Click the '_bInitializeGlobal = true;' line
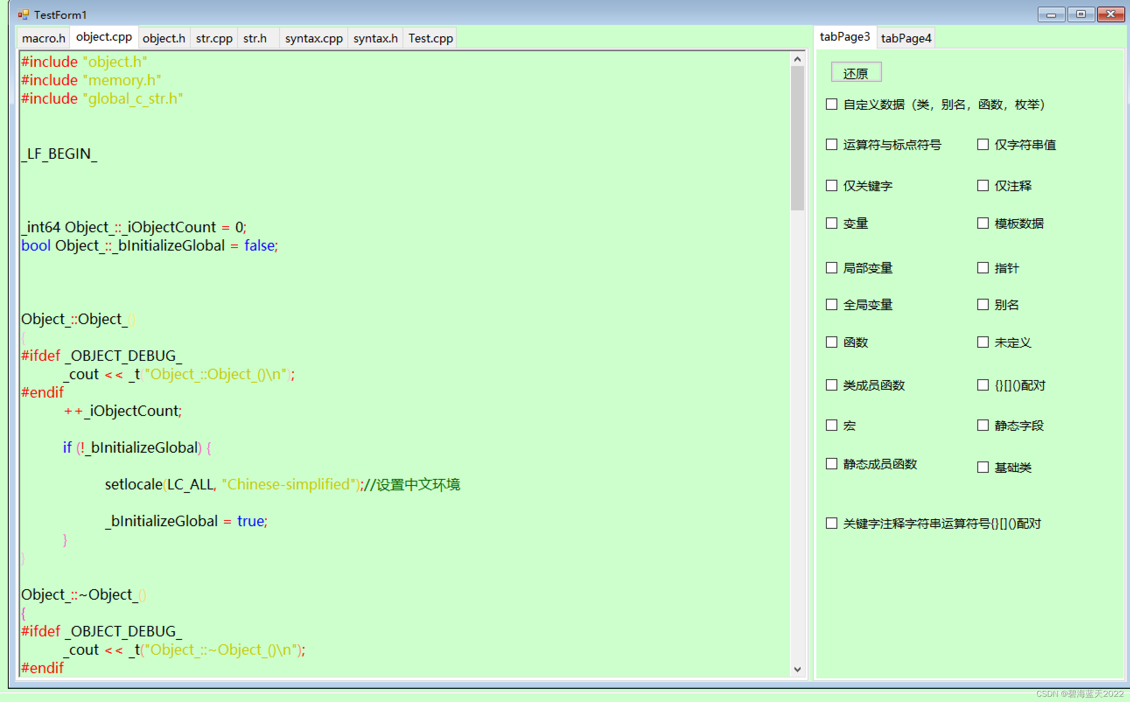This screenshot has height=702, width=1130. coord(187,521)
